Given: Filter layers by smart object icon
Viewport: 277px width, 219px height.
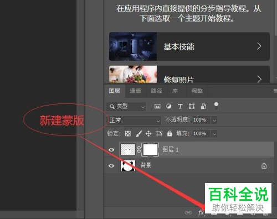Looking at the screenshot, I should pyautogui.click(x=203, y=106).
